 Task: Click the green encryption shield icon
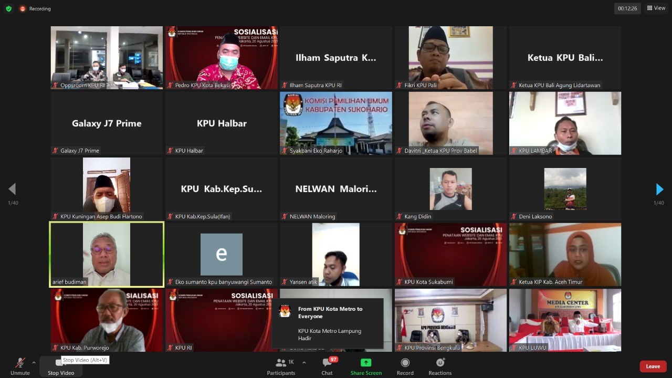tap(8, 8)
